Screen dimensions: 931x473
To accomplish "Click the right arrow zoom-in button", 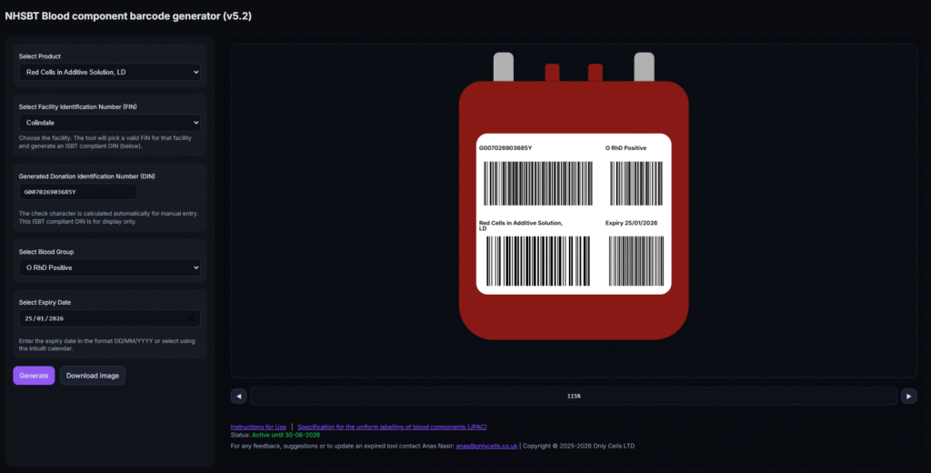I will coord(908,396).
